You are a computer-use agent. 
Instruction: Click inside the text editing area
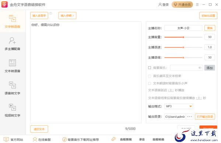pos(86,72)
